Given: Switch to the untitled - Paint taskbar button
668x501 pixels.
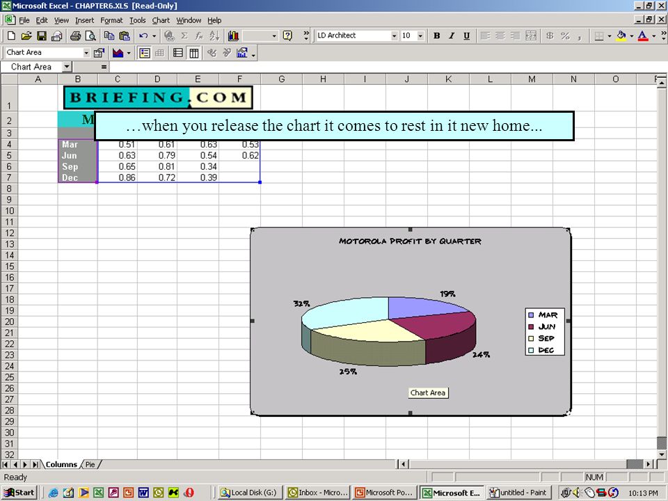Looking at the screenshot, I should (518, 493).
